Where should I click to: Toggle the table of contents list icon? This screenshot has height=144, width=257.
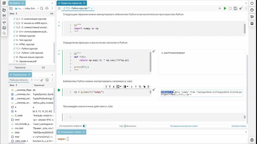[59, 8]
